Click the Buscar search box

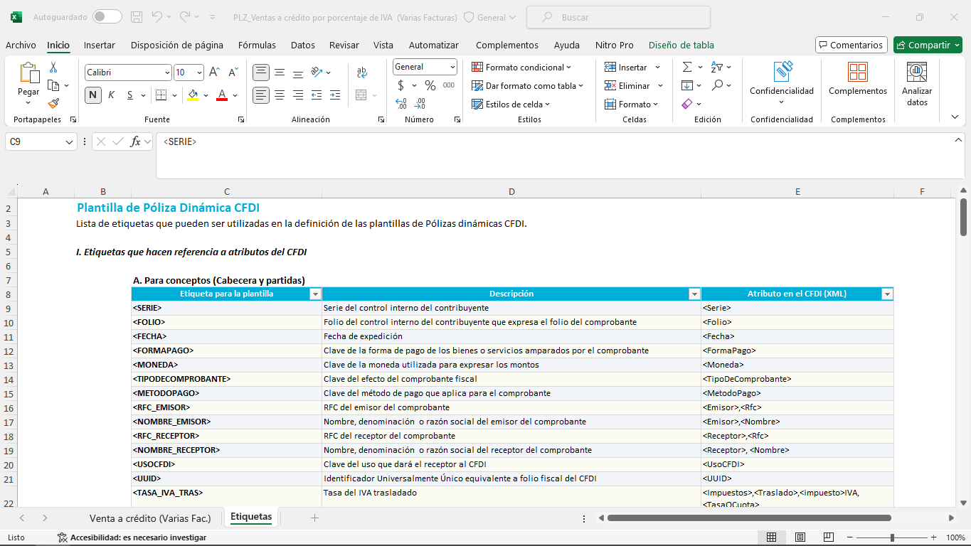click(618, 17)
